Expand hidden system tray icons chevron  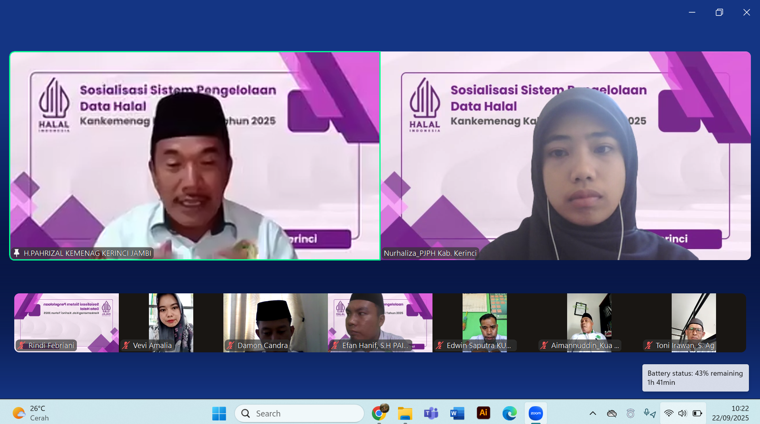click(592, 413)
